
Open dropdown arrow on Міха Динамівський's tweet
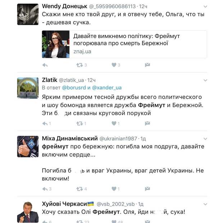205,139
